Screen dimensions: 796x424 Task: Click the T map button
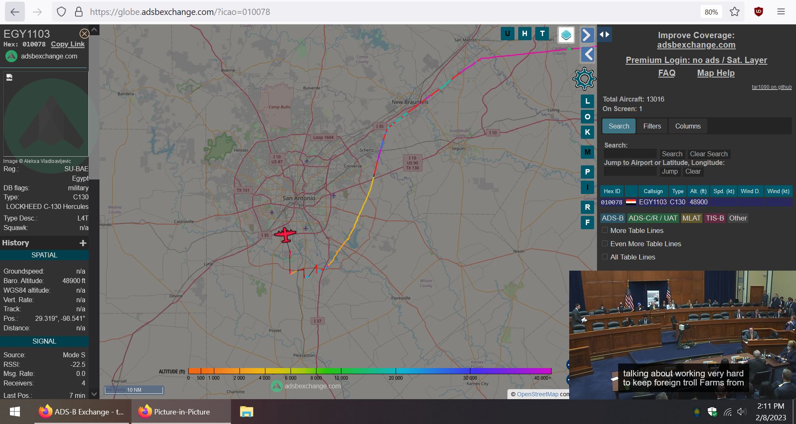coord(542,34)
